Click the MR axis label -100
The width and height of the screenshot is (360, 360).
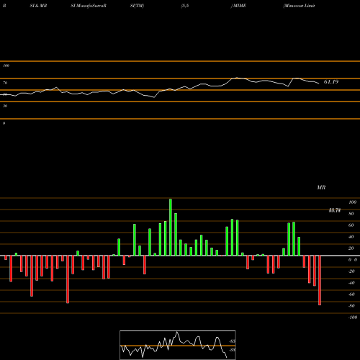[353, 318]
